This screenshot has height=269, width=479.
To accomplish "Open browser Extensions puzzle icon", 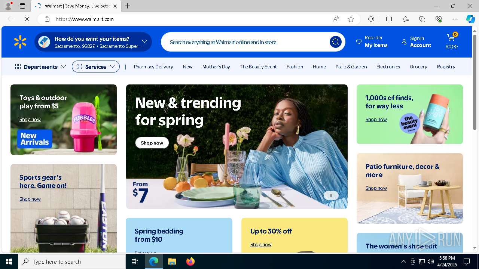I will [371, 19].
